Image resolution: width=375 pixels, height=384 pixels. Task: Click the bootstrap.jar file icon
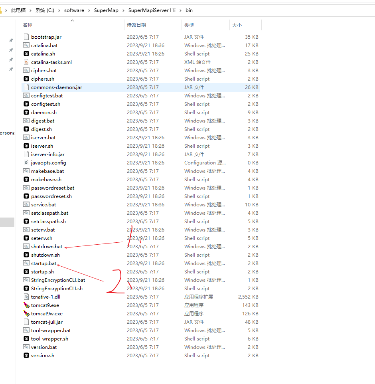coord(26,37)
